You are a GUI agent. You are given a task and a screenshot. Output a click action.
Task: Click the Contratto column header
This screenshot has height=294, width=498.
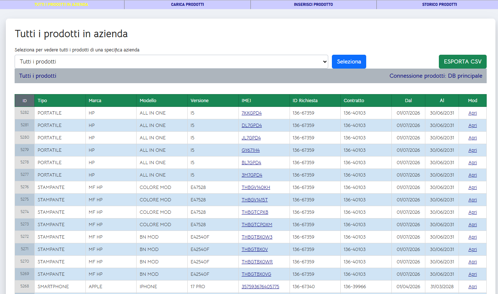(x=366, y=101)
